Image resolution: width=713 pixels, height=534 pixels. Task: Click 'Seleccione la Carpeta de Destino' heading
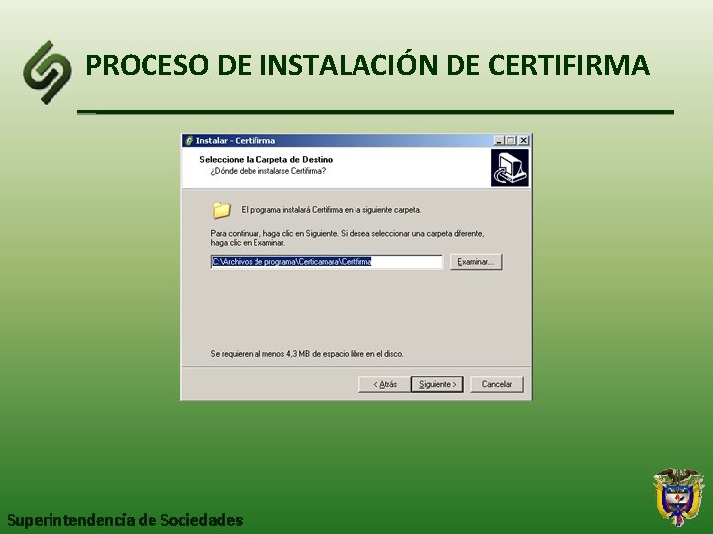pos(266,160)
